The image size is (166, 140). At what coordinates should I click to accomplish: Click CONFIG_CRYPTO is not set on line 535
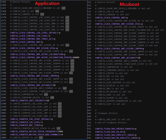click(x=111, y=73)
